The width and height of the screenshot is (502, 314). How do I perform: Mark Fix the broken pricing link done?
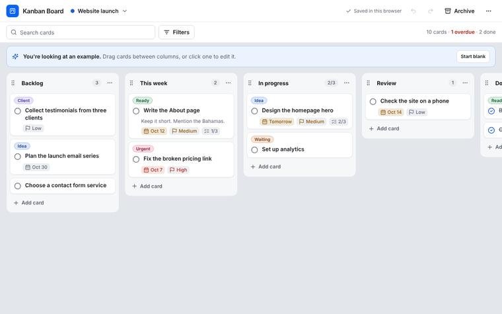click(136, 159)
